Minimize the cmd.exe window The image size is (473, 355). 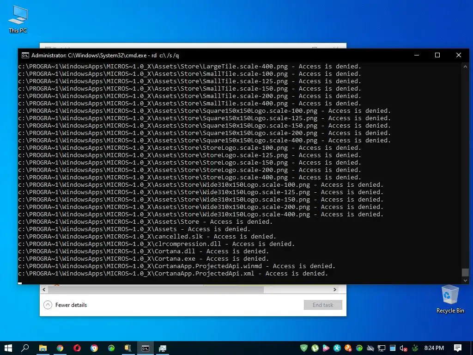click(417, 55)
